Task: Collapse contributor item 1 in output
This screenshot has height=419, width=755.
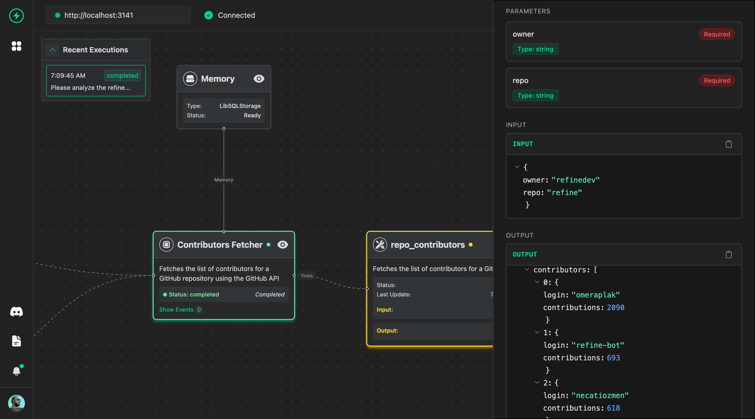Action: [537, 332]
